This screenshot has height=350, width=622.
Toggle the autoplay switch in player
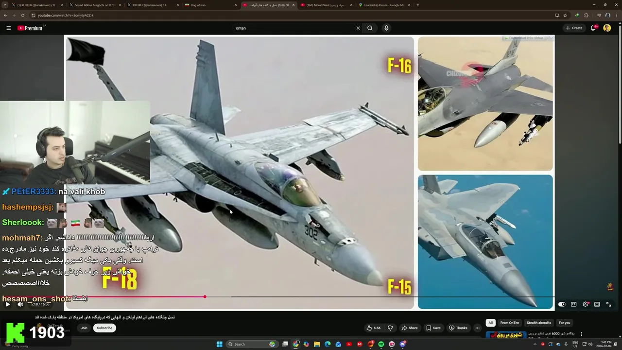(x=562, y=304)
